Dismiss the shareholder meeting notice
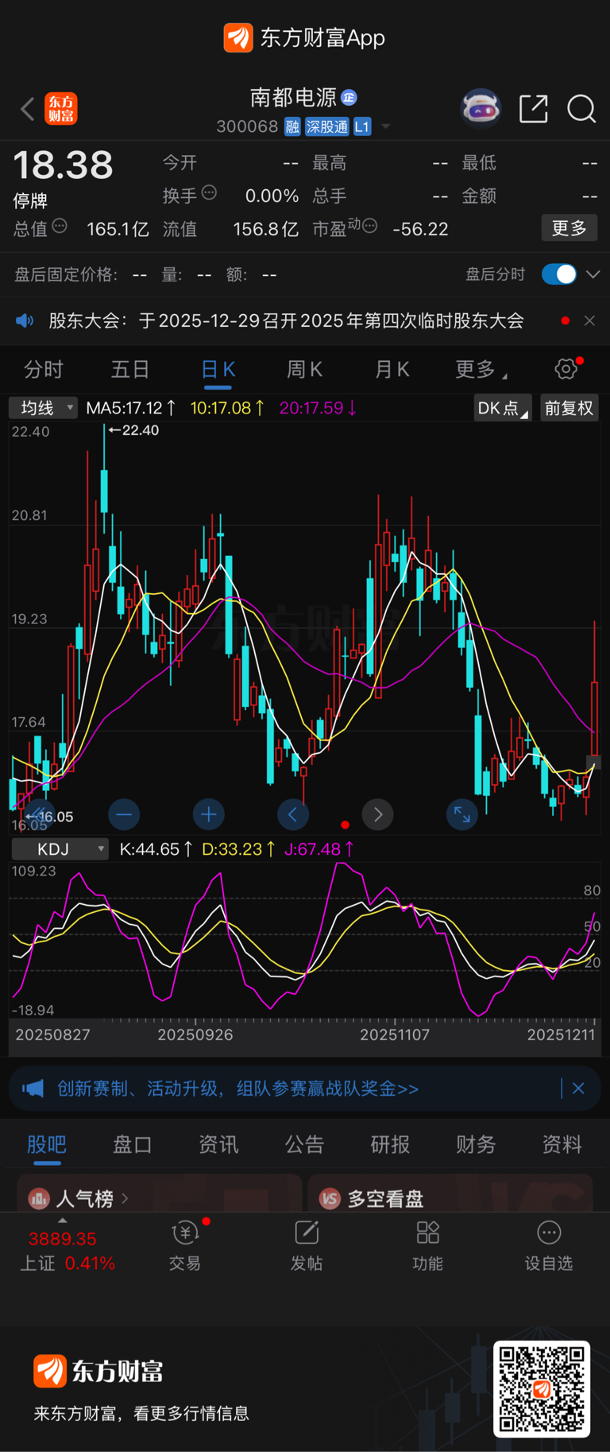The image size is (610, 1452). click(x=589, y=320)
